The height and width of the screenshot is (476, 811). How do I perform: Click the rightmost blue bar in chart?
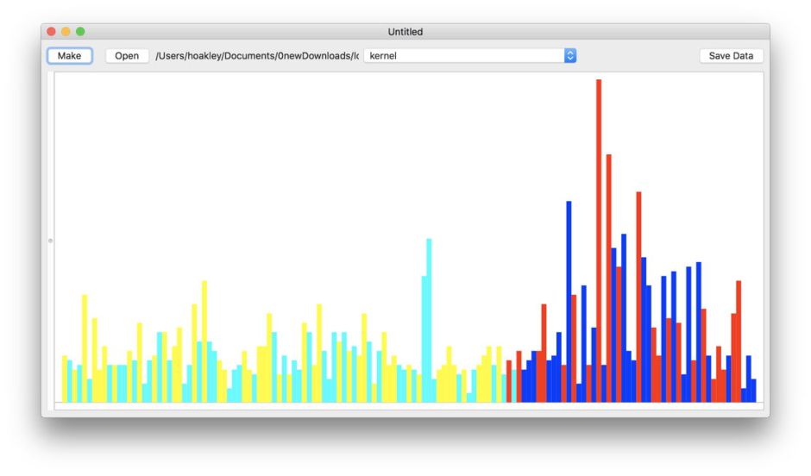click(x=753, y=390)
